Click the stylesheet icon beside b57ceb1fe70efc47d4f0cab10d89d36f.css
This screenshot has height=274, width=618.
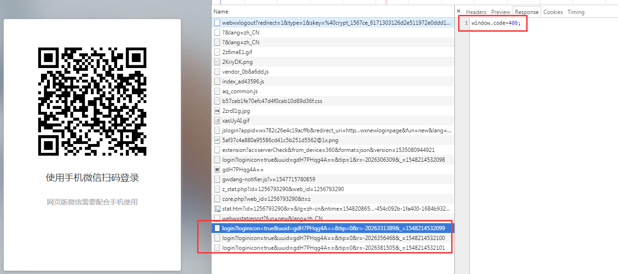pos(217,101)
